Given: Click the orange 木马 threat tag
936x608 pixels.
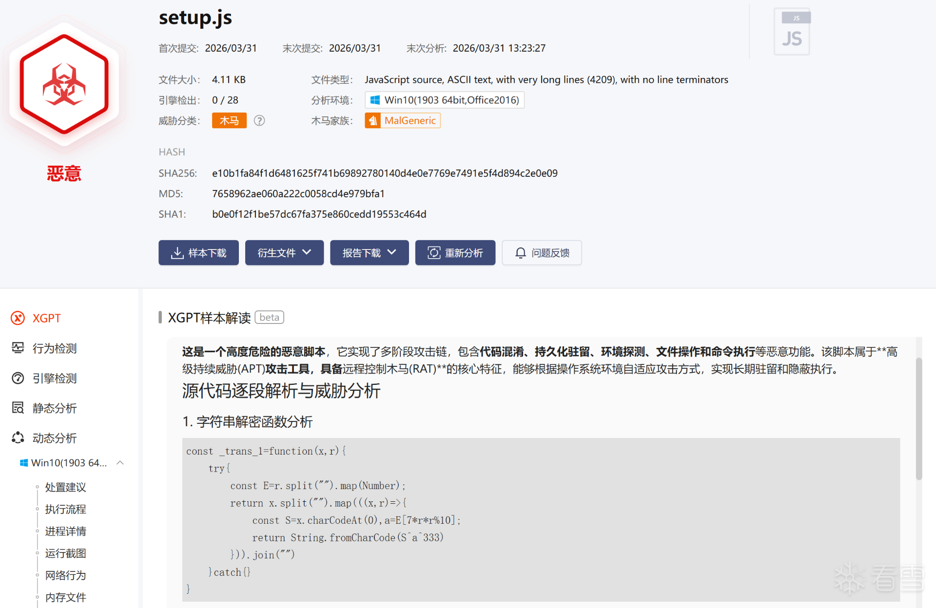Looking at the screenshot, I should tap(229, 120).
